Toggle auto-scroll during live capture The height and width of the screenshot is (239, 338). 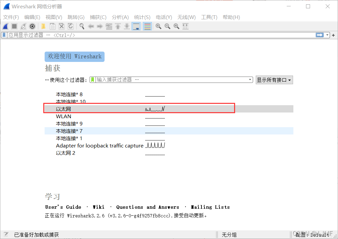(x=136, y=26)
